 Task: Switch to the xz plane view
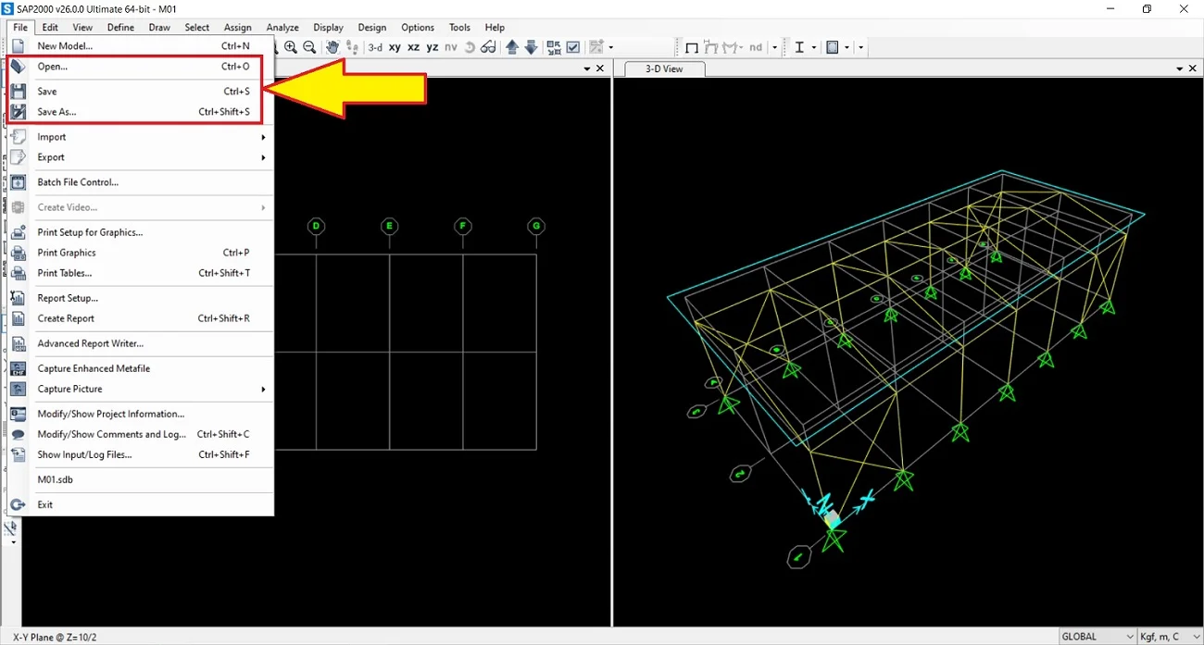point(413,47)
